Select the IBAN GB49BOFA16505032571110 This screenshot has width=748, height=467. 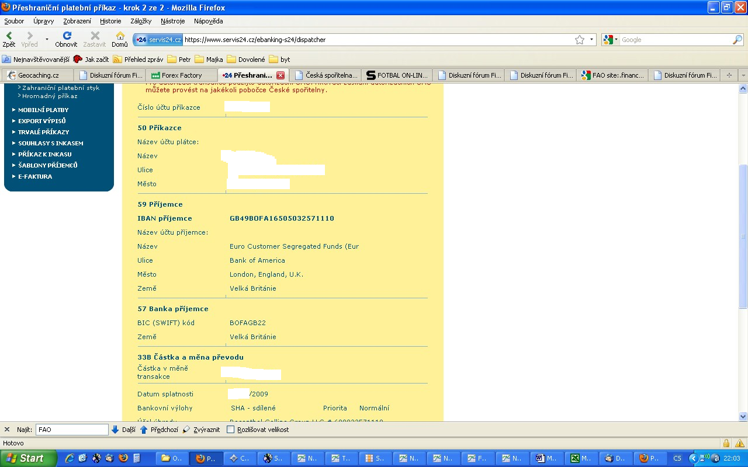[282, 218]
